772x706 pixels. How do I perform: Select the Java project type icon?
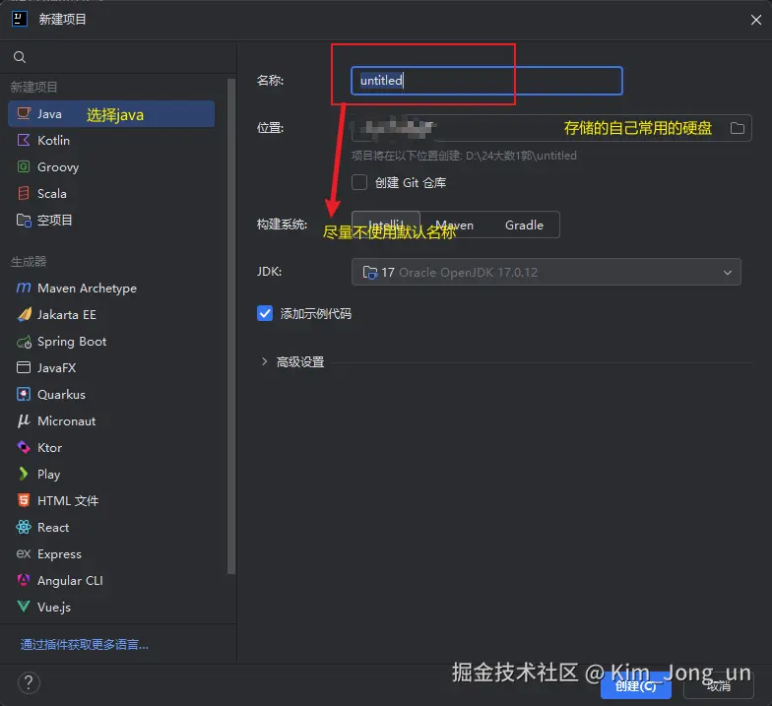[x=24, y=114]
